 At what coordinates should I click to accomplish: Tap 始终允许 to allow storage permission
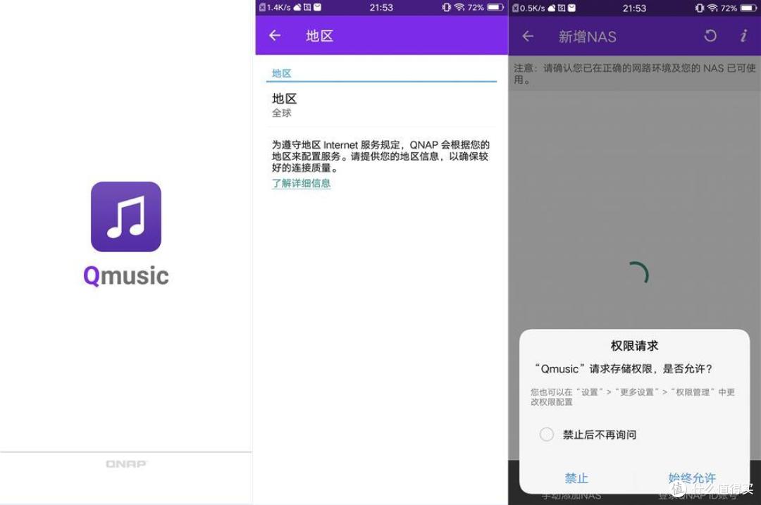(x=692, y=478)
